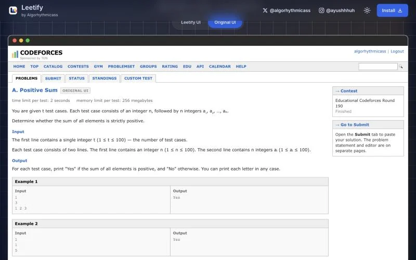Viewport: 416px width, 260px height.
Task: Click the Finished contest status text
Action: pos(343,111)
